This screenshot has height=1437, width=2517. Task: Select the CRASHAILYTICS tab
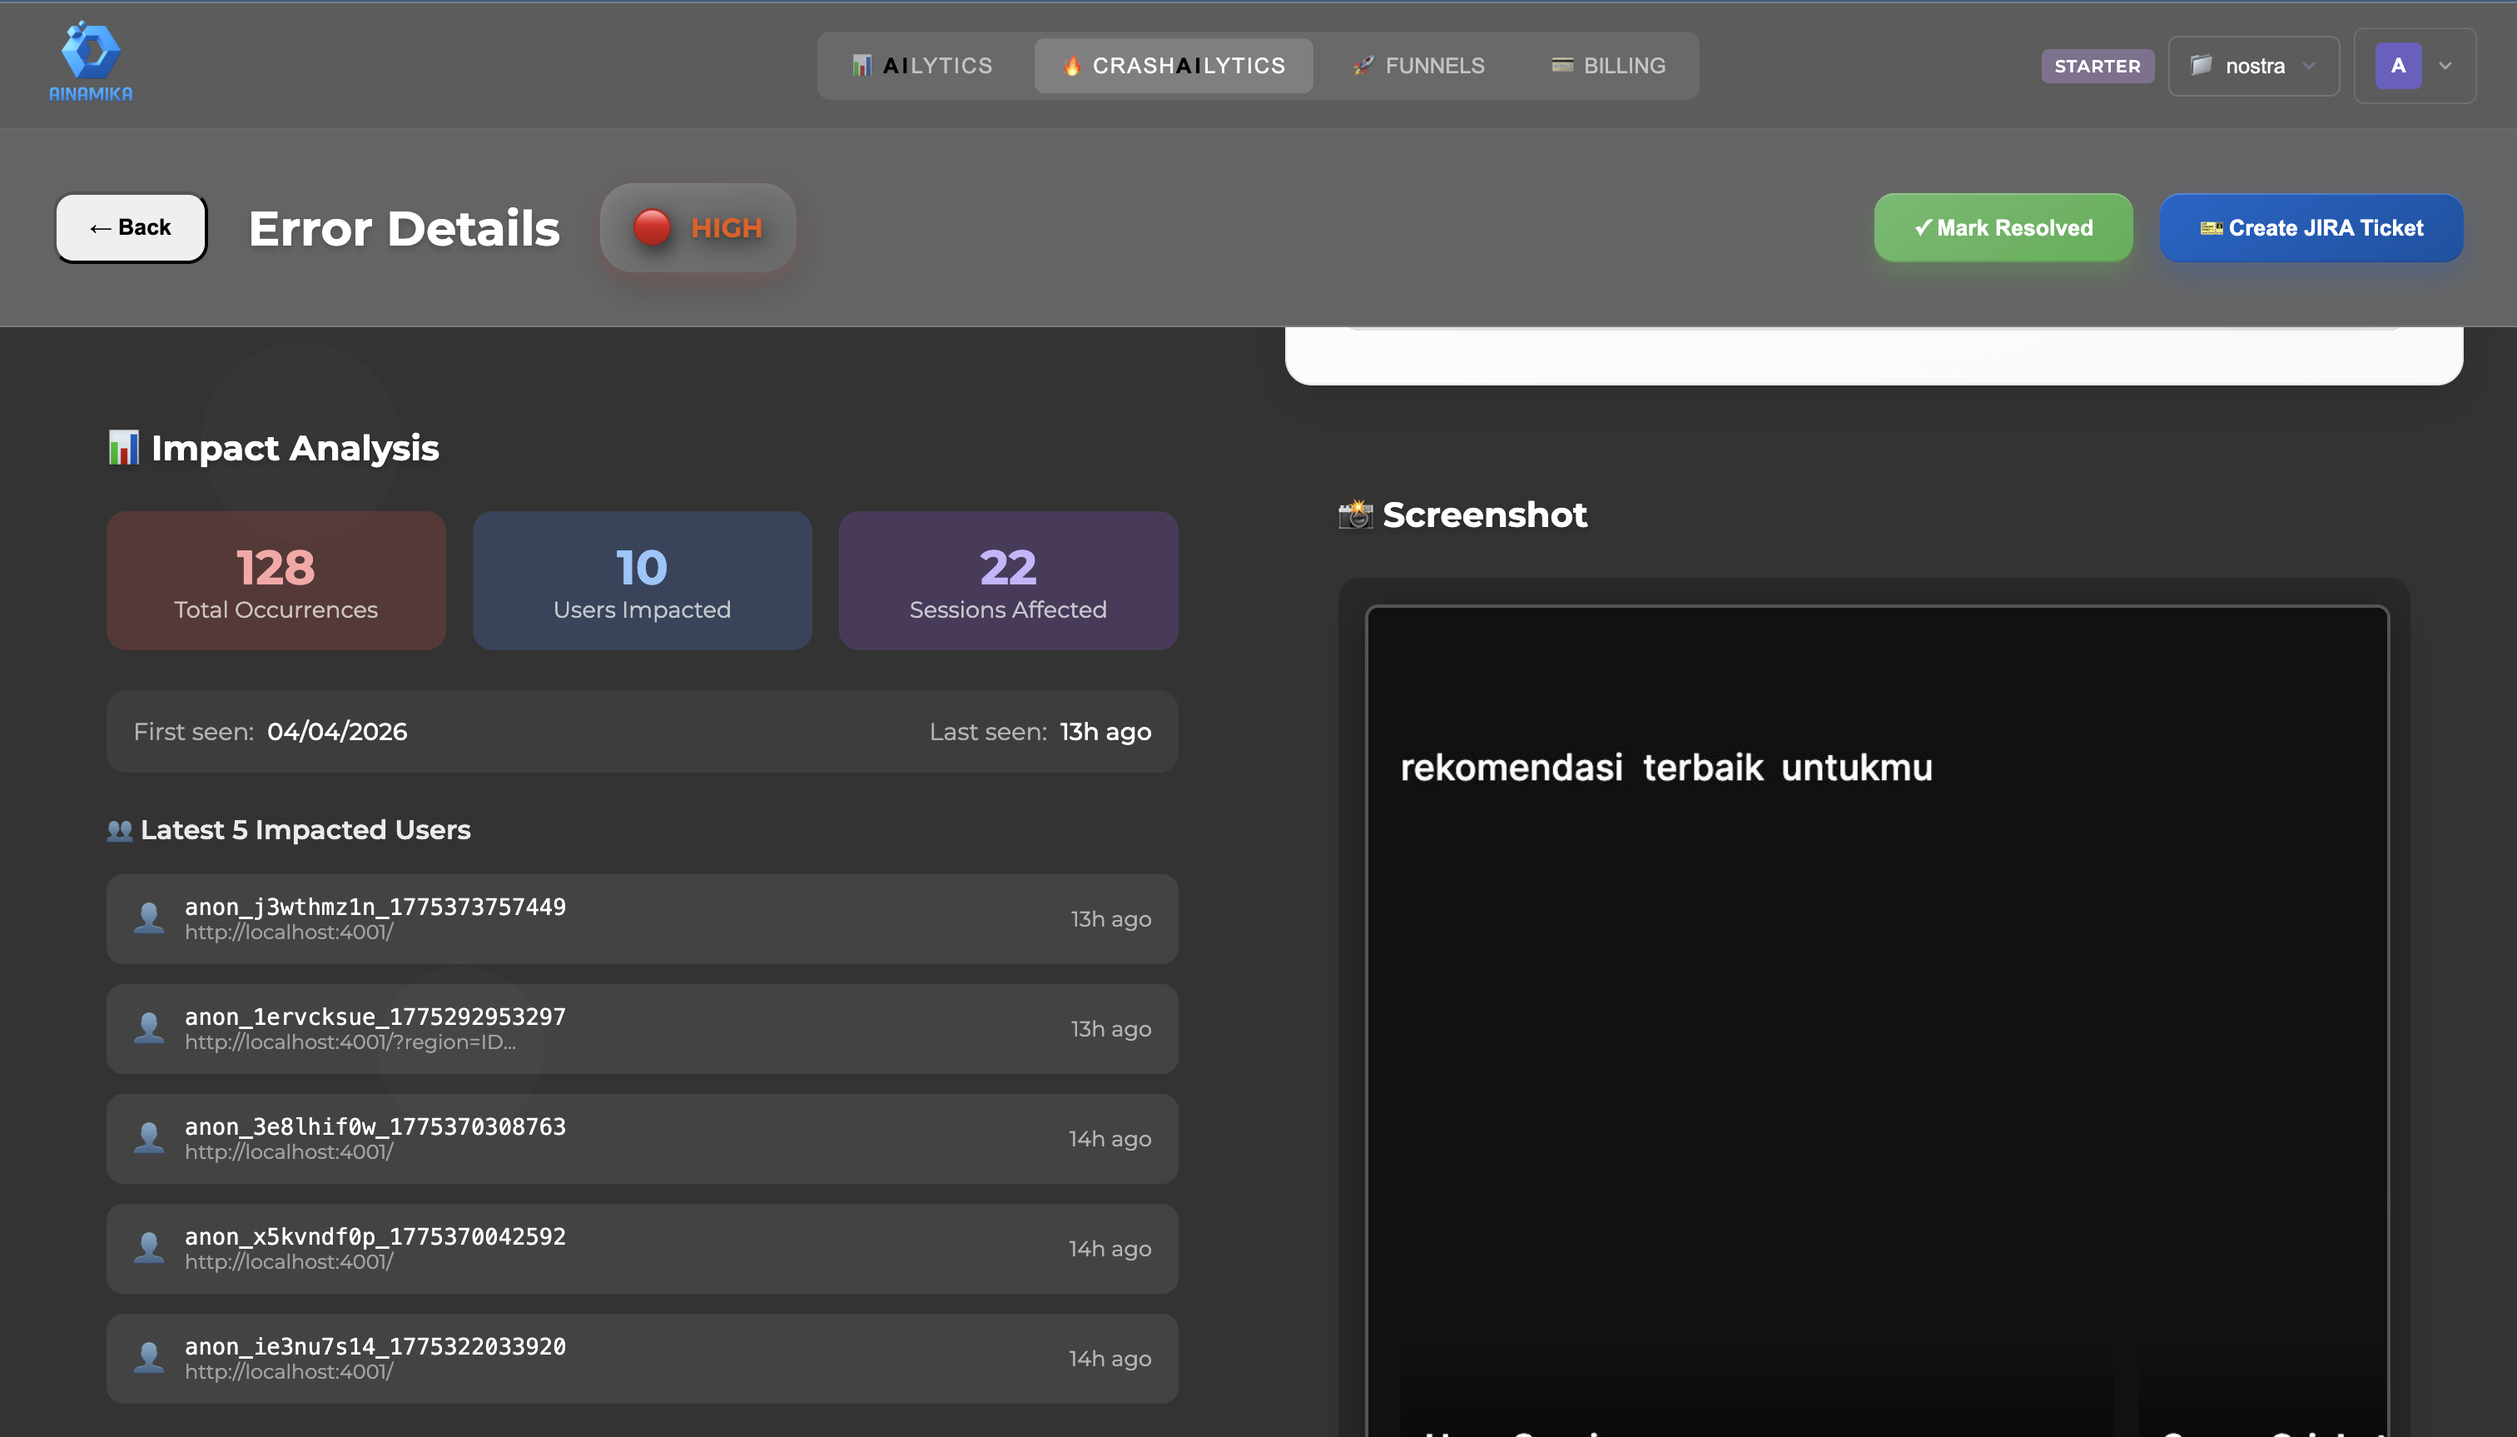point(1173,66)
